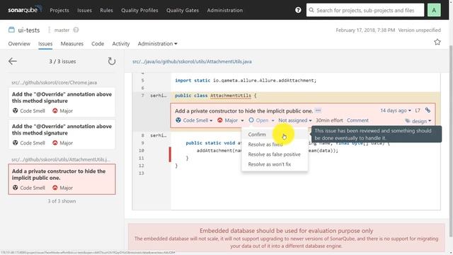The height and width of the screenshot is (255, 453).
Task: Open the AttachmentUtils.java file path link
Action: [192, 62]
